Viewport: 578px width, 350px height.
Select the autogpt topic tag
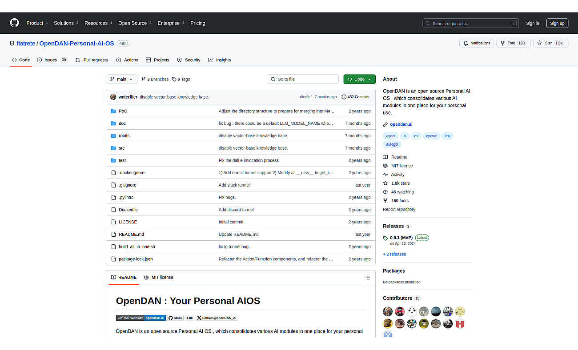click(392, 144)
